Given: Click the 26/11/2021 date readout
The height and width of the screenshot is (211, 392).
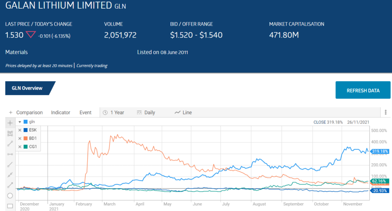Looking at the screenshot, I should pyautogui.click(x=358, y=122).
